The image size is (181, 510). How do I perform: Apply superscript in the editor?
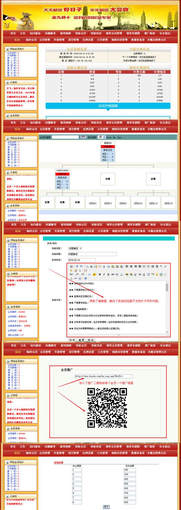pyautogui.click(x=165, y=266)
